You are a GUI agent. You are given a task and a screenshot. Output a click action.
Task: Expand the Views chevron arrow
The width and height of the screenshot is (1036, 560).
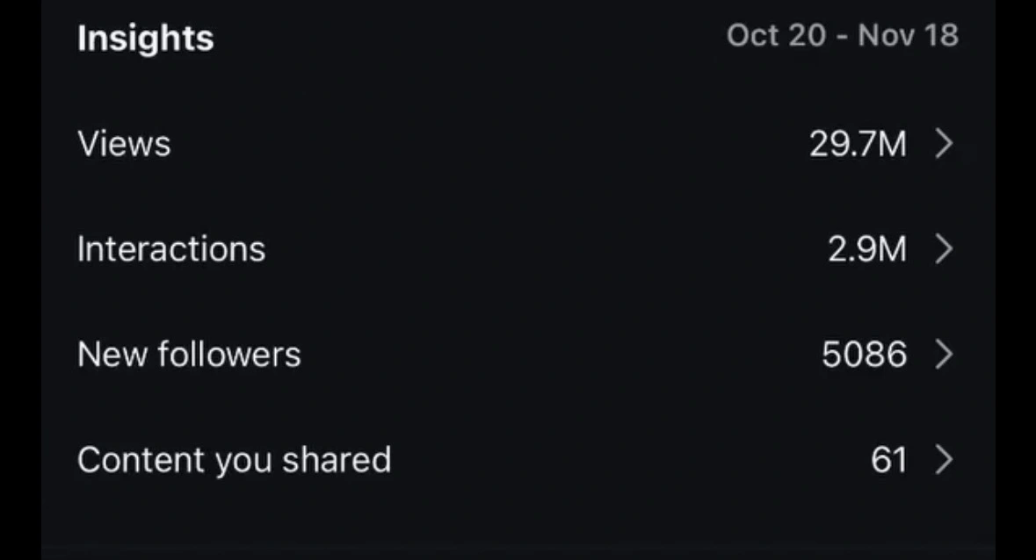[x=944, y=143]
